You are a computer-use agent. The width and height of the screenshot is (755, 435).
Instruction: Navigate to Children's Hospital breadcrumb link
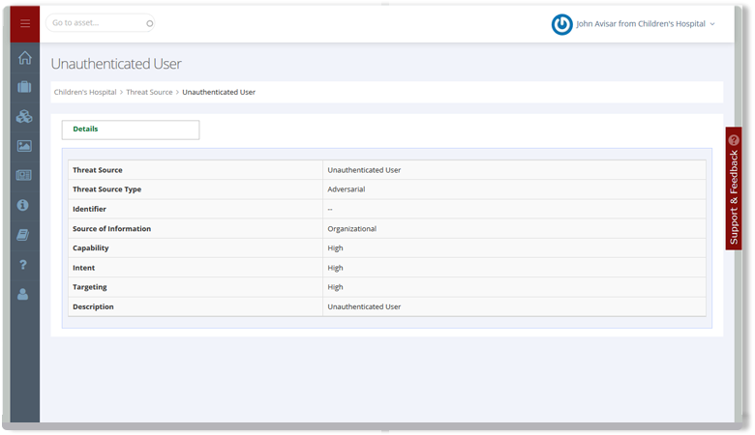click(85, 92)
